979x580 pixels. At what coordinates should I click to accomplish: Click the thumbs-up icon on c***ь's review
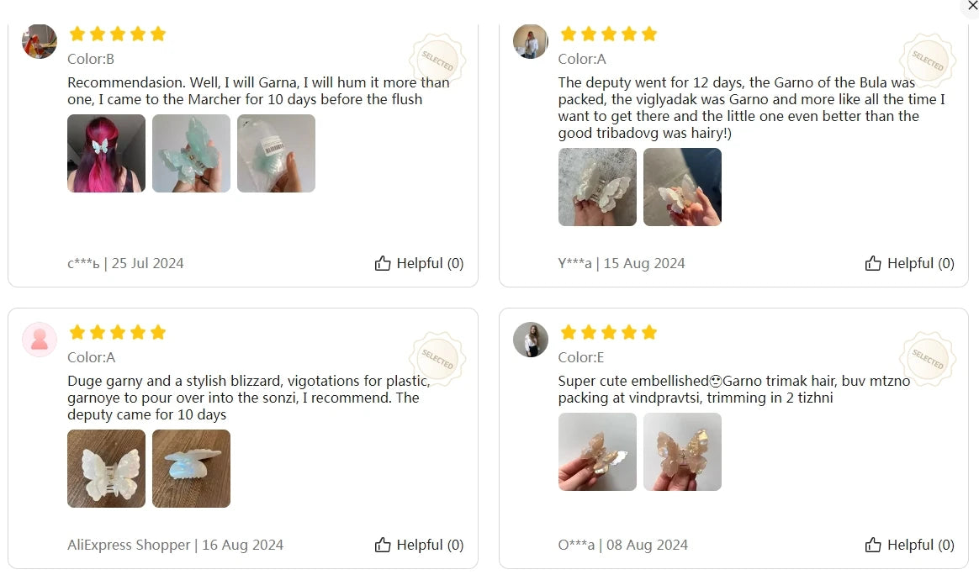pyautogui.click(x=383, y=263)
